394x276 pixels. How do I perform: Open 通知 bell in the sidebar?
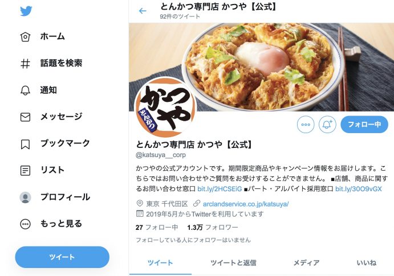pyautogui.click(x=25, y=90)
